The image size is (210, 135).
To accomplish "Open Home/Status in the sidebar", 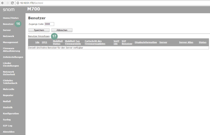I will coord(10,18).
